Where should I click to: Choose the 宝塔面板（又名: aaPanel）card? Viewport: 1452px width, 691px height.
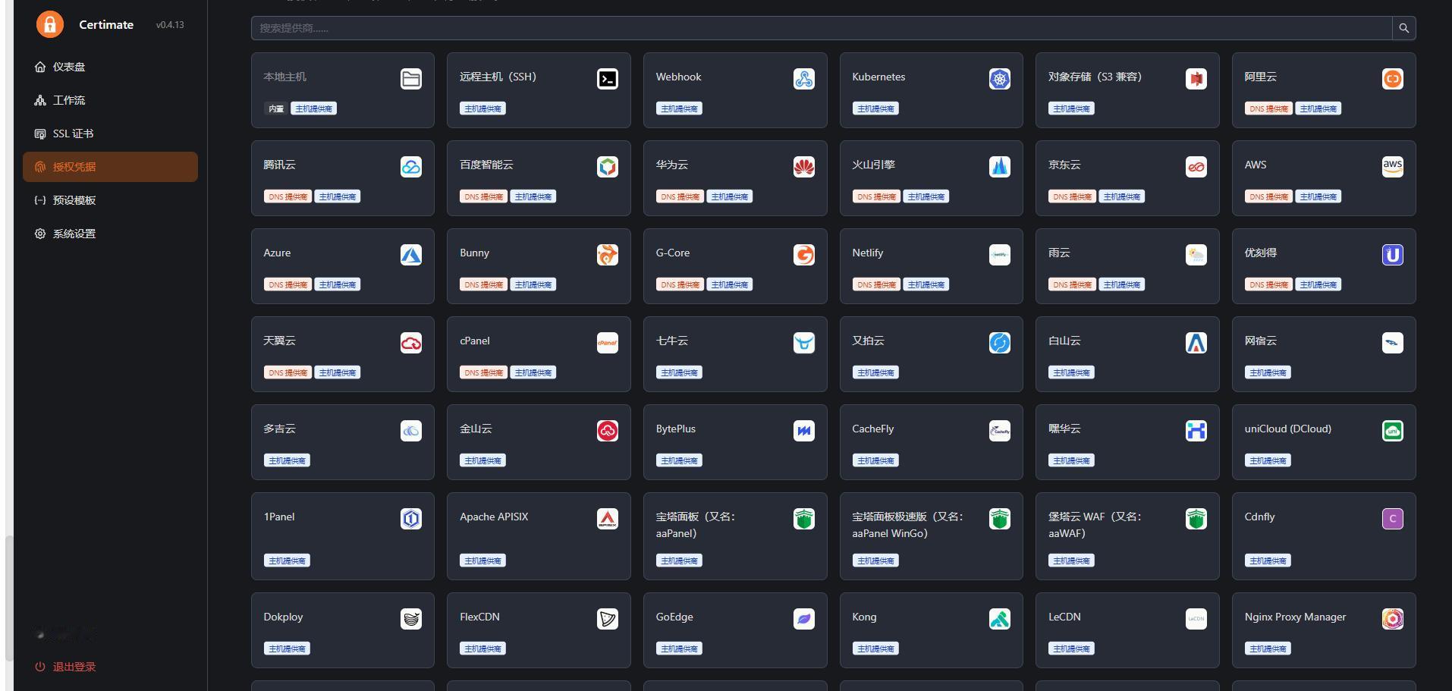(x=735, y=536)
